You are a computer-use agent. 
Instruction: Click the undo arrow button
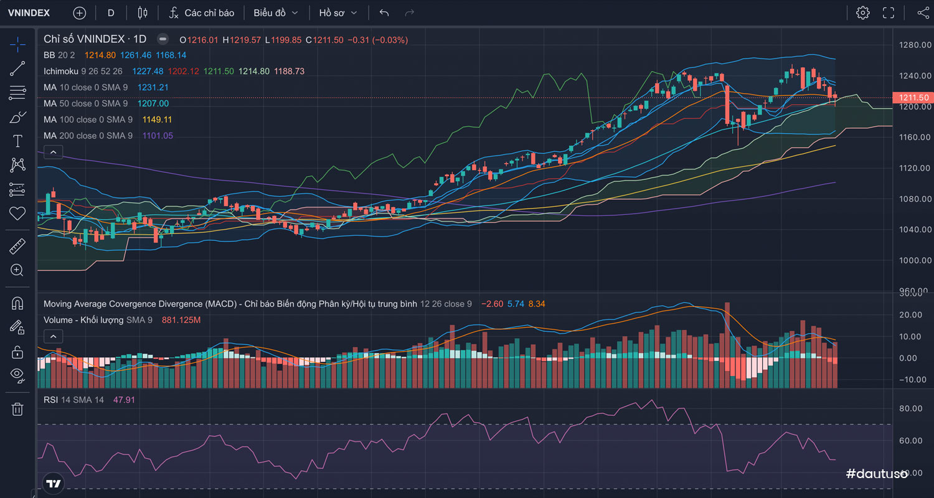pyautogui.click(x=384, y=12)
